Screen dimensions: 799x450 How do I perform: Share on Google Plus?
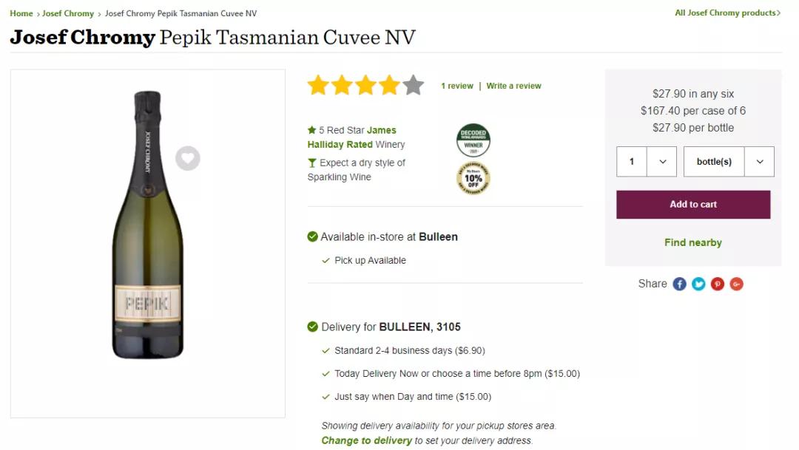click(736, 284)
